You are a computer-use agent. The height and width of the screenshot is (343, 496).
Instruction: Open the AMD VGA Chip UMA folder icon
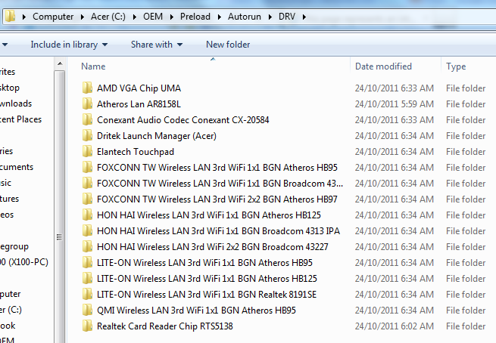pyautogui.click(x=87, y=88)
